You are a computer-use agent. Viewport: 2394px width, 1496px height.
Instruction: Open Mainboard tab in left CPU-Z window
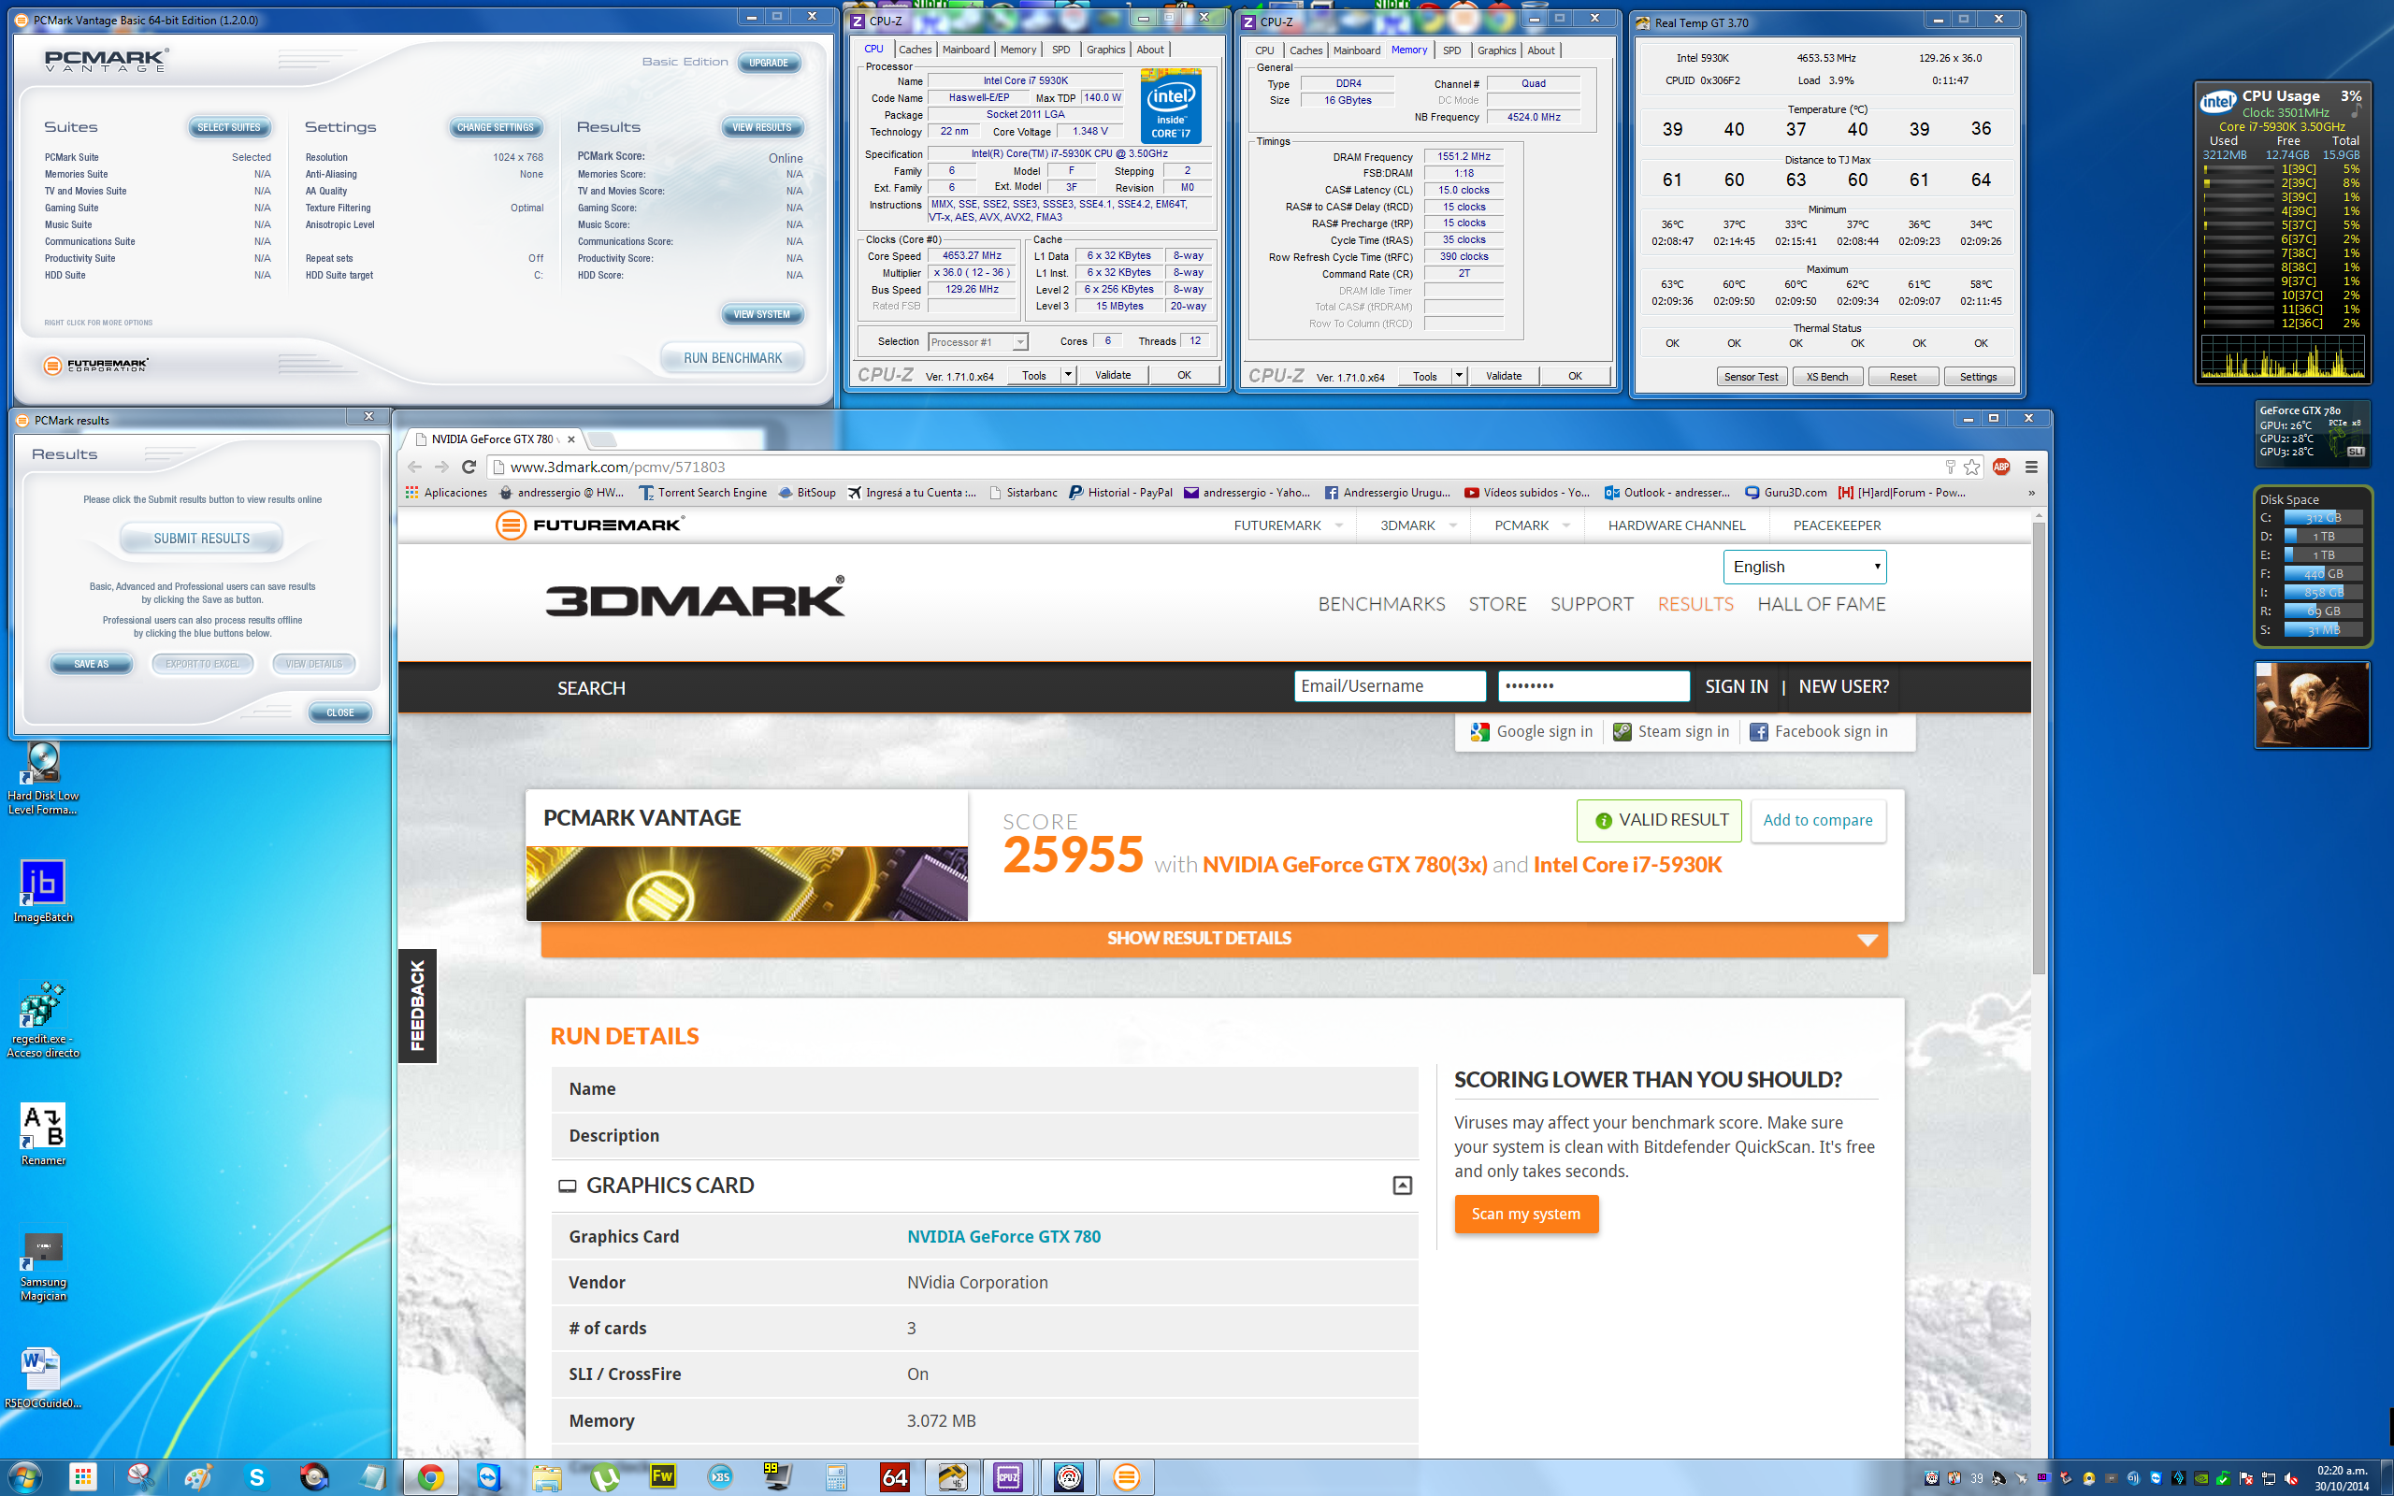coord(965,50)
